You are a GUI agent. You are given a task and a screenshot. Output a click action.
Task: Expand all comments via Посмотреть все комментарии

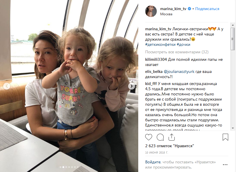point(177,52)
